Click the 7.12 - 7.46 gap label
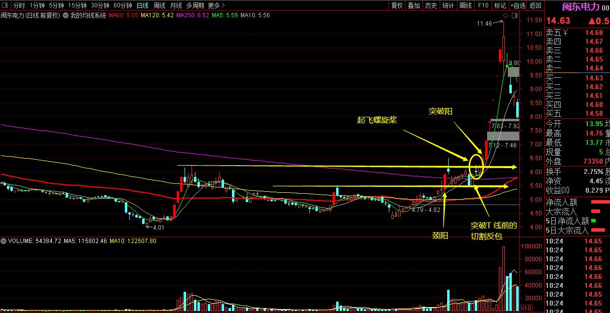Screen dimensions: 610x313 point(502,145)
